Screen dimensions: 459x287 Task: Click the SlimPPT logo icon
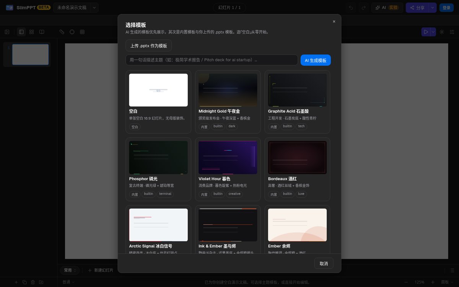click(10, 8)
